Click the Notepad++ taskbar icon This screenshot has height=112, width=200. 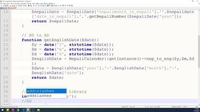pyautogui.click(x=28, y=110)
